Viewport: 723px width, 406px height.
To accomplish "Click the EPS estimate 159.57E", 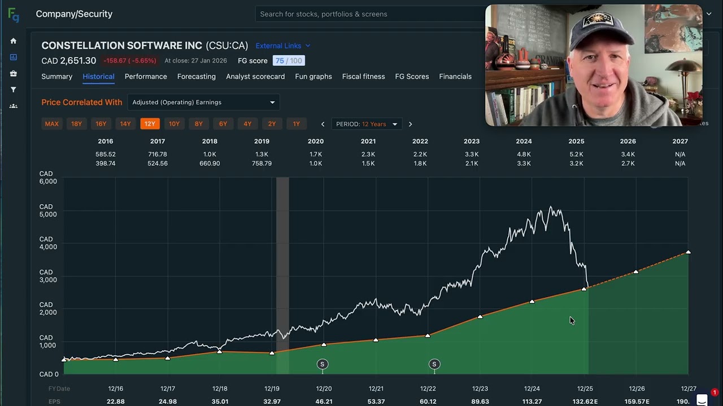I will 637,401.
